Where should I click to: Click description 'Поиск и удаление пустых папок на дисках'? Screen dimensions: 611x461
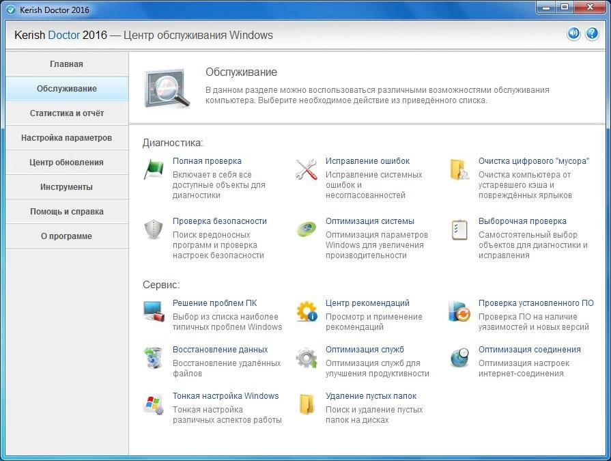pos(374,415)
